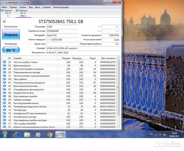
Task: Open the Windows Start menu
Action: (x=5, y=135)
